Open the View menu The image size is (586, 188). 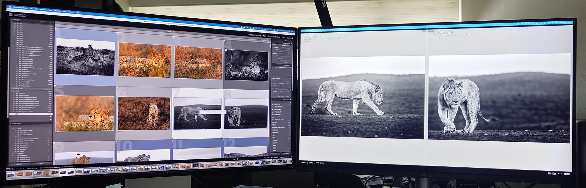65,11
